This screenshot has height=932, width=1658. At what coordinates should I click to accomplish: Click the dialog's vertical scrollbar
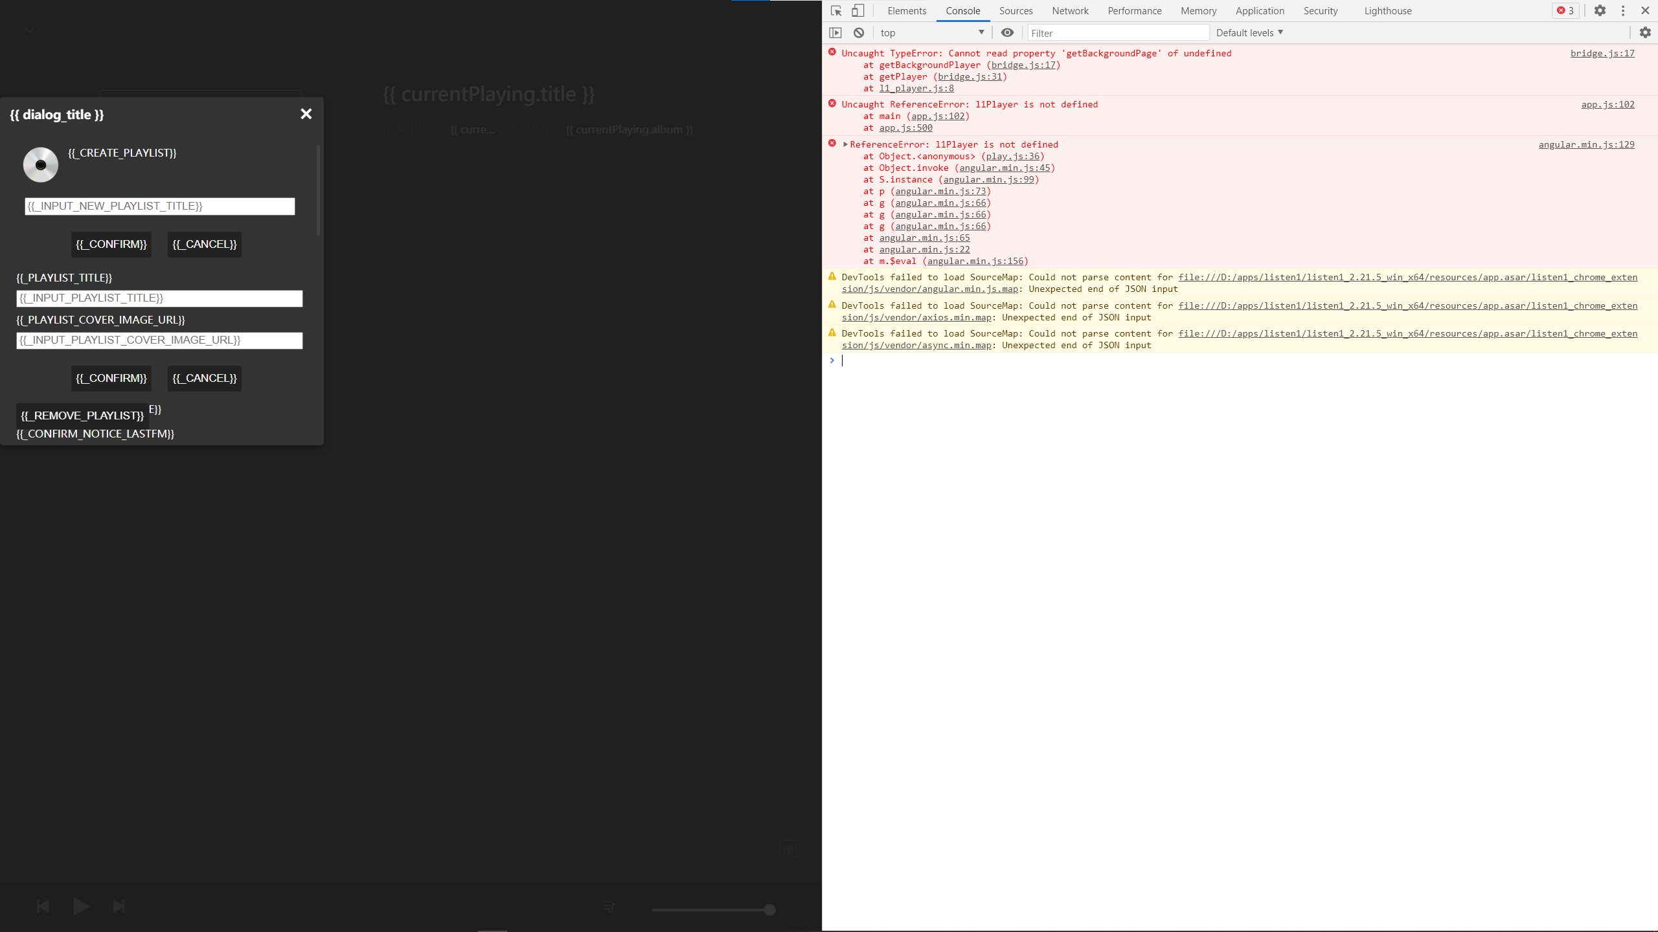pyautogui.click(x=318, y=190)
